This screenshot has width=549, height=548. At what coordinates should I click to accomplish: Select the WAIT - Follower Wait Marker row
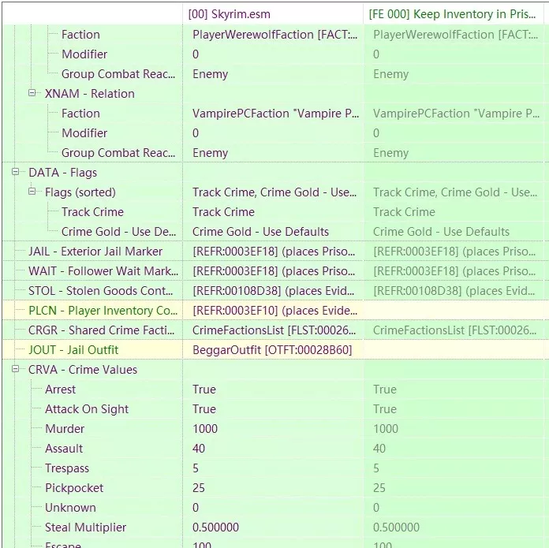274,271
